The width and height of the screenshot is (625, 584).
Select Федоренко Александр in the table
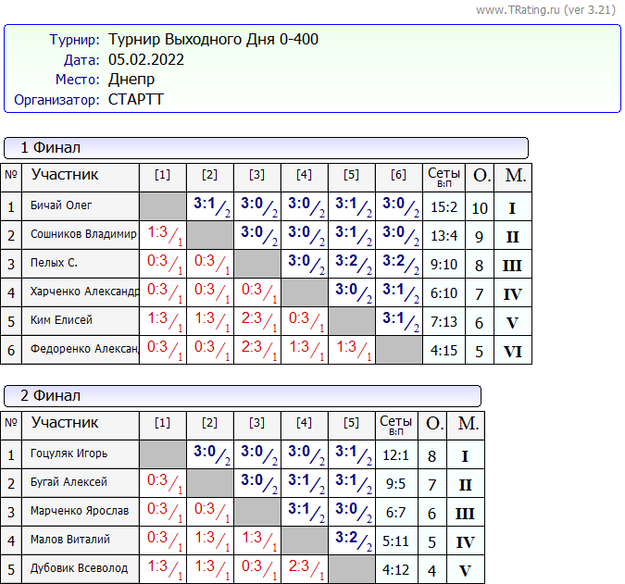tap(84, 350)
